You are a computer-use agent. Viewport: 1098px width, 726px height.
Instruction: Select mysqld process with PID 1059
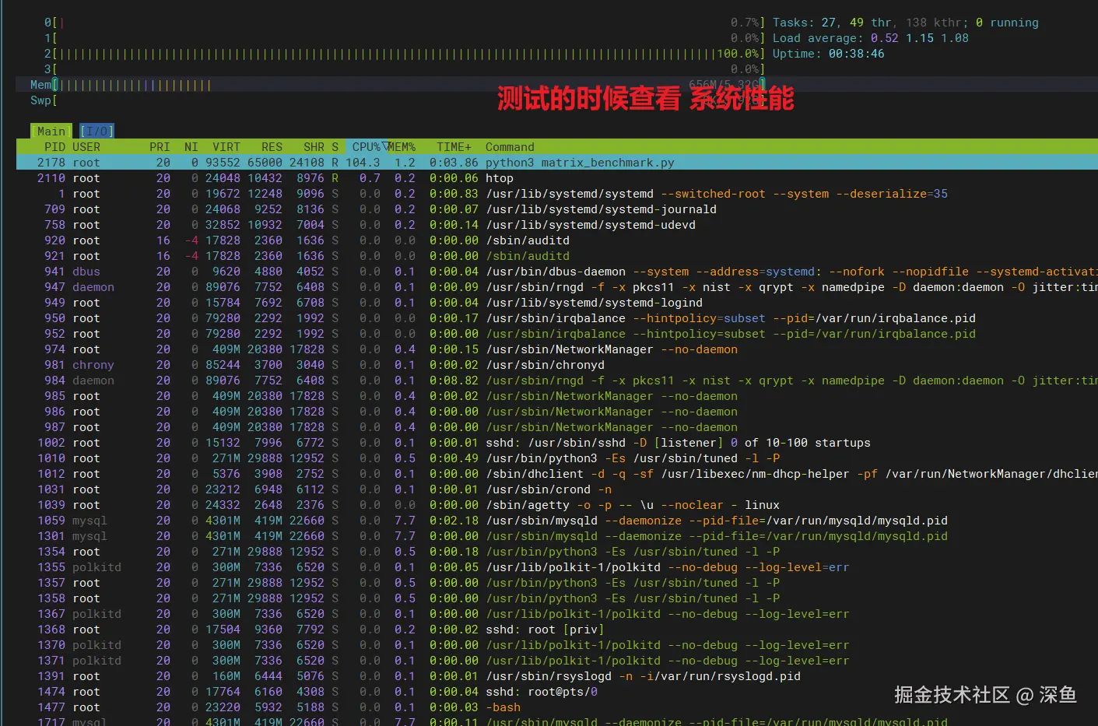point(557,521)
